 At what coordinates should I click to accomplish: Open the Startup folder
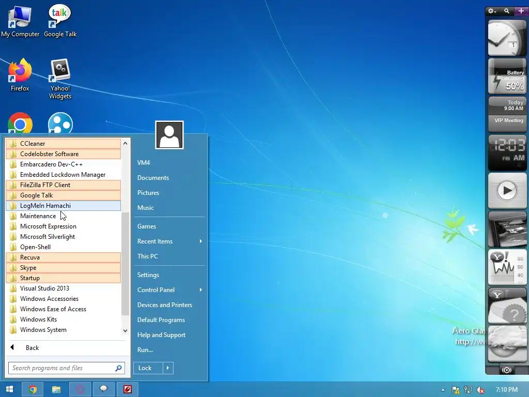63,278
